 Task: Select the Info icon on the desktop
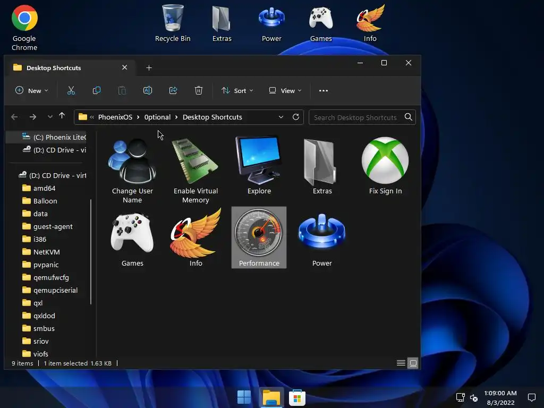pyautogui.click(x=370, y=23)
